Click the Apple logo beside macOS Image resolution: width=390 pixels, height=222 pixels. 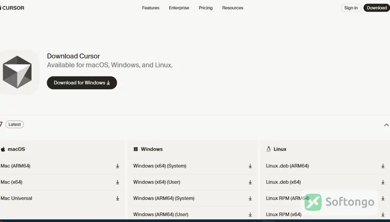click(3, 149)
